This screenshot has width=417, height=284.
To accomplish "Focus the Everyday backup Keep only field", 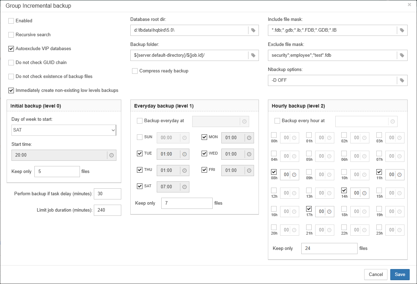I will pyautogui.click(x=187, y=203).
